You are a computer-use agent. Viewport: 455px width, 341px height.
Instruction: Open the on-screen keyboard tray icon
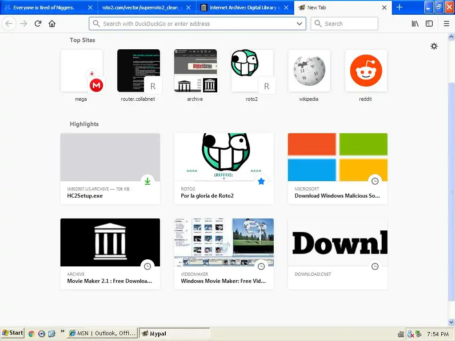[x=401, y=334]
